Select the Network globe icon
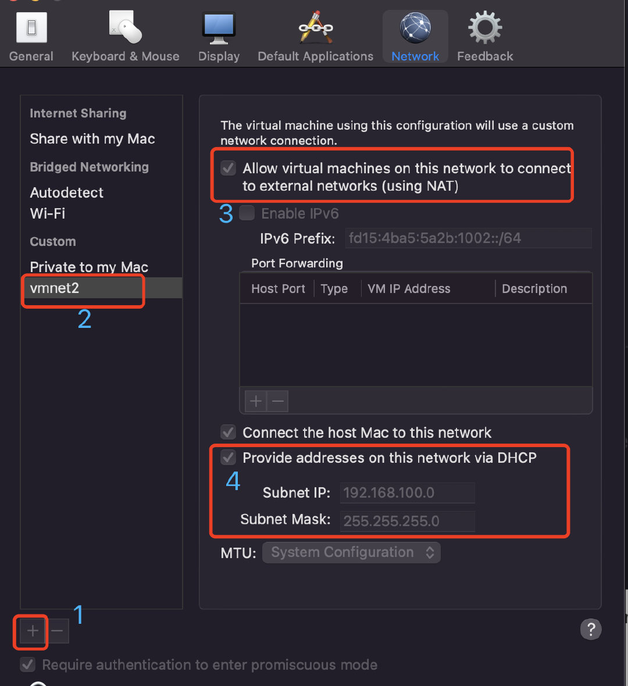628x686 pixels. click(x=415, y=28)
